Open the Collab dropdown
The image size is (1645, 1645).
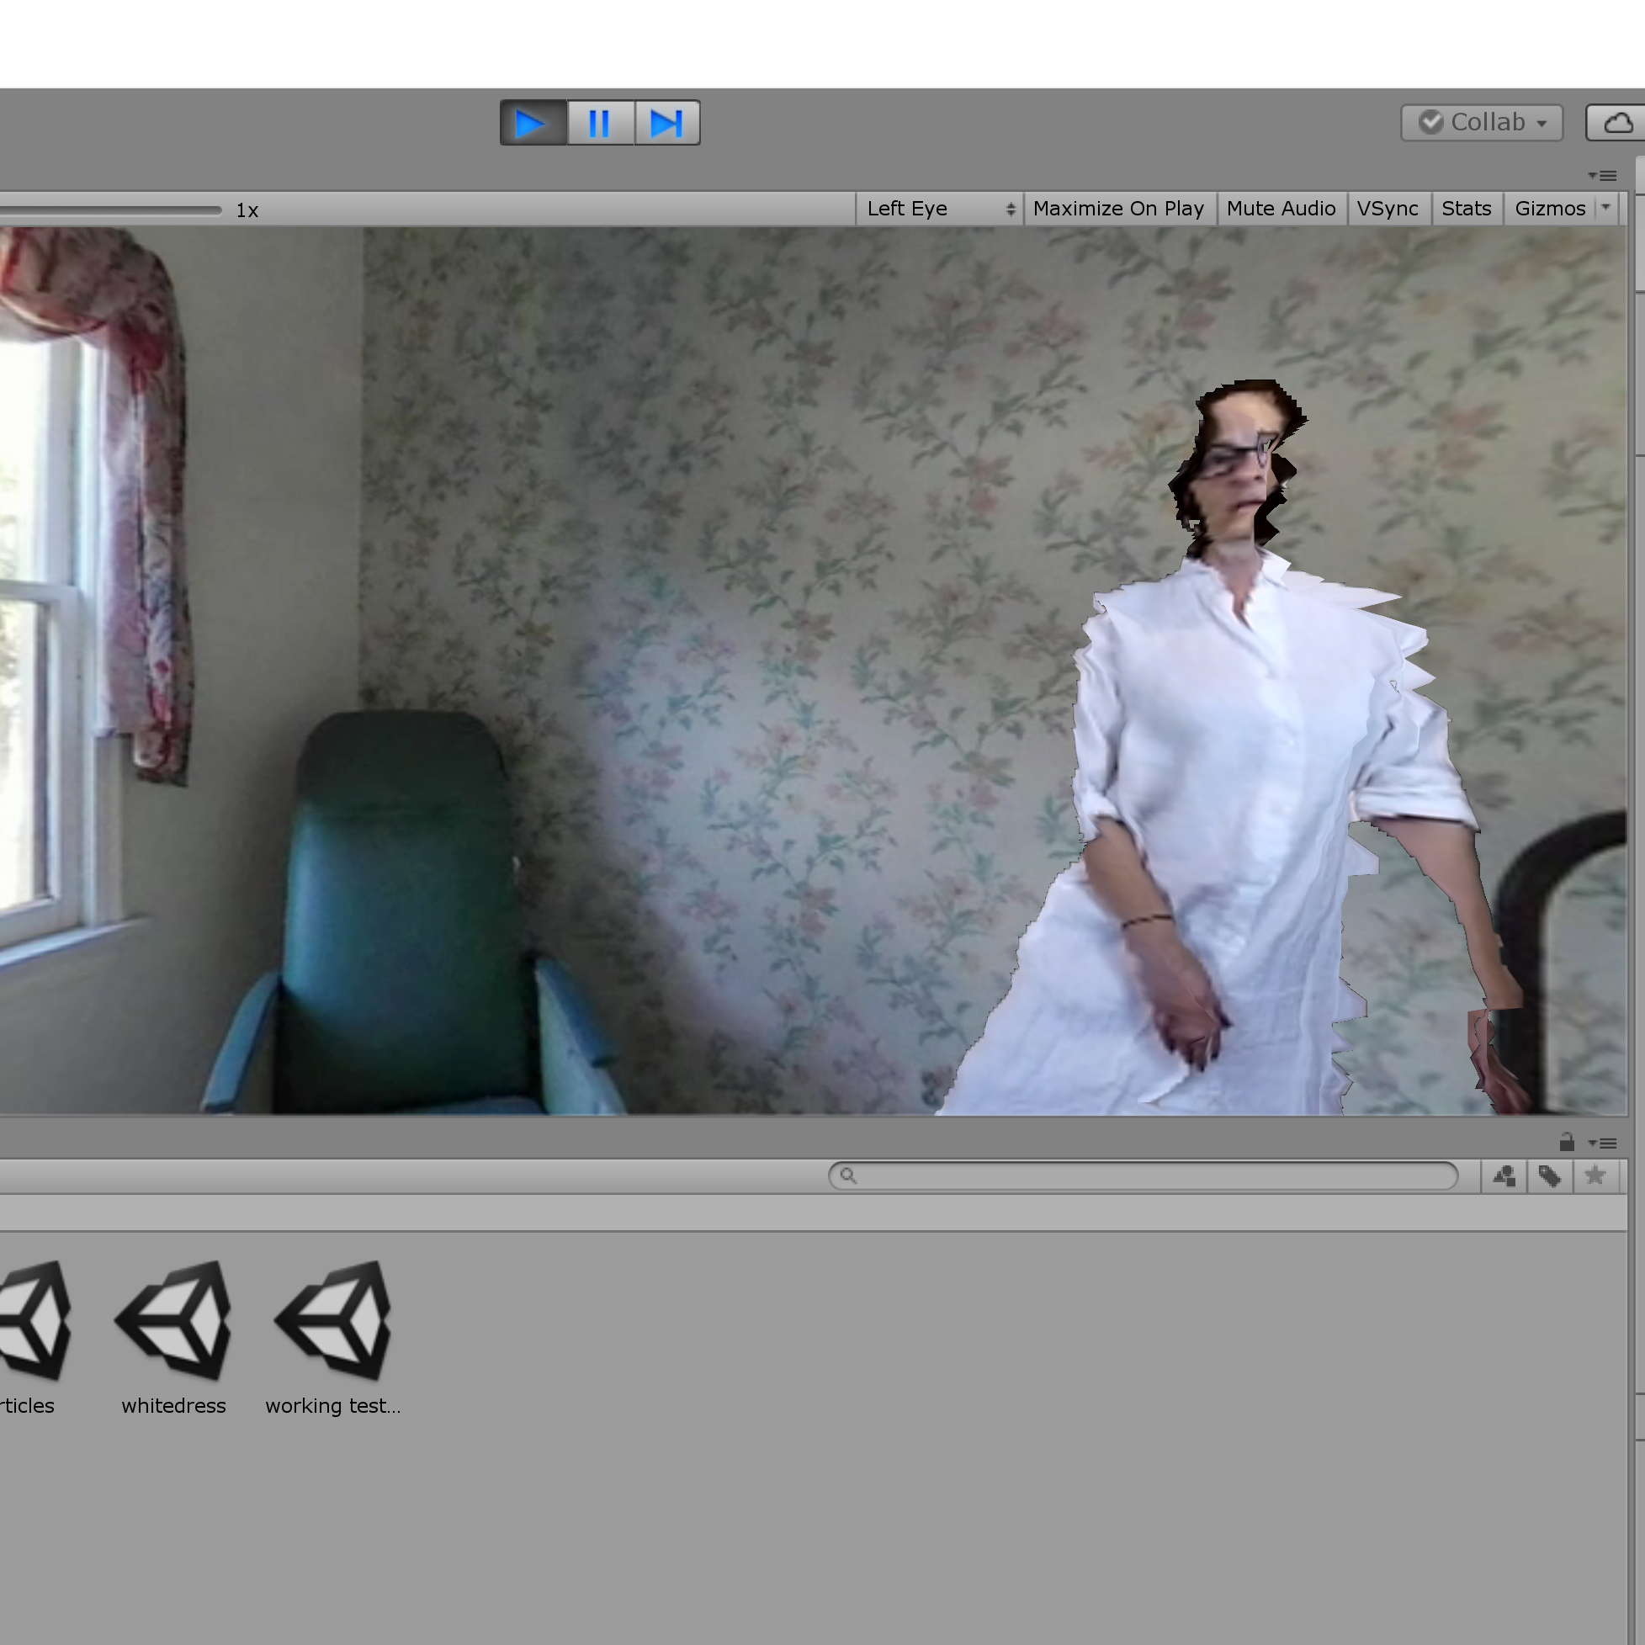(1482, 123)
